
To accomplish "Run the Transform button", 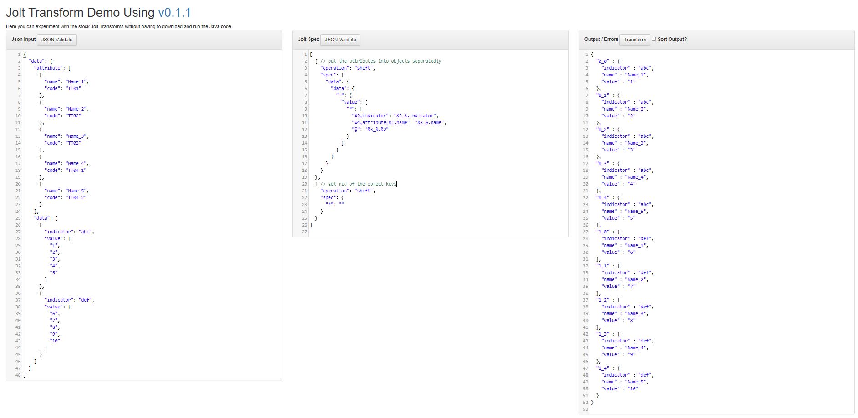I will pos(635,40).
